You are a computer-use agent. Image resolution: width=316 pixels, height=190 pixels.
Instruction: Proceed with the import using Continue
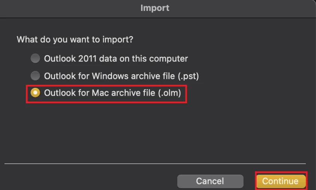click(x=280, y=181)
